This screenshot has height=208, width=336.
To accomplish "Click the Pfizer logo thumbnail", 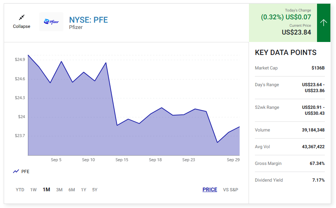I will pos(51,22).
